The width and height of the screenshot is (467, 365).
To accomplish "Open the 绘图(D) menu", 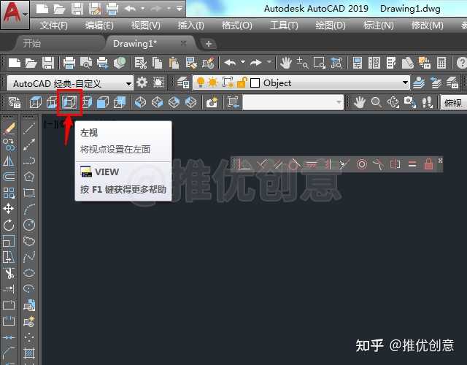I will (x=331, y=26).
